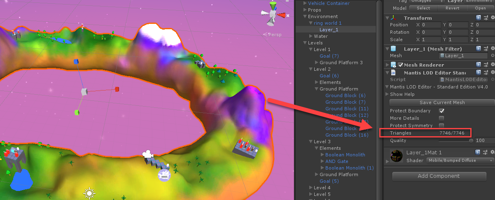The width and height of the screenshot is (495, 200).
Task: Click the Mesh Filter grid icon
Action: pos(394,49)
